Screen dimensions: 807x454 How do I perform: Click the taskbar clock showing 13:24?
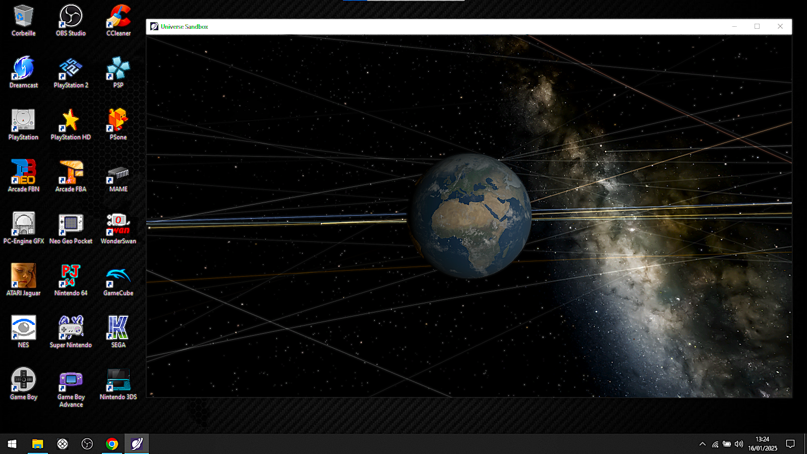click(x=762, y=444)
